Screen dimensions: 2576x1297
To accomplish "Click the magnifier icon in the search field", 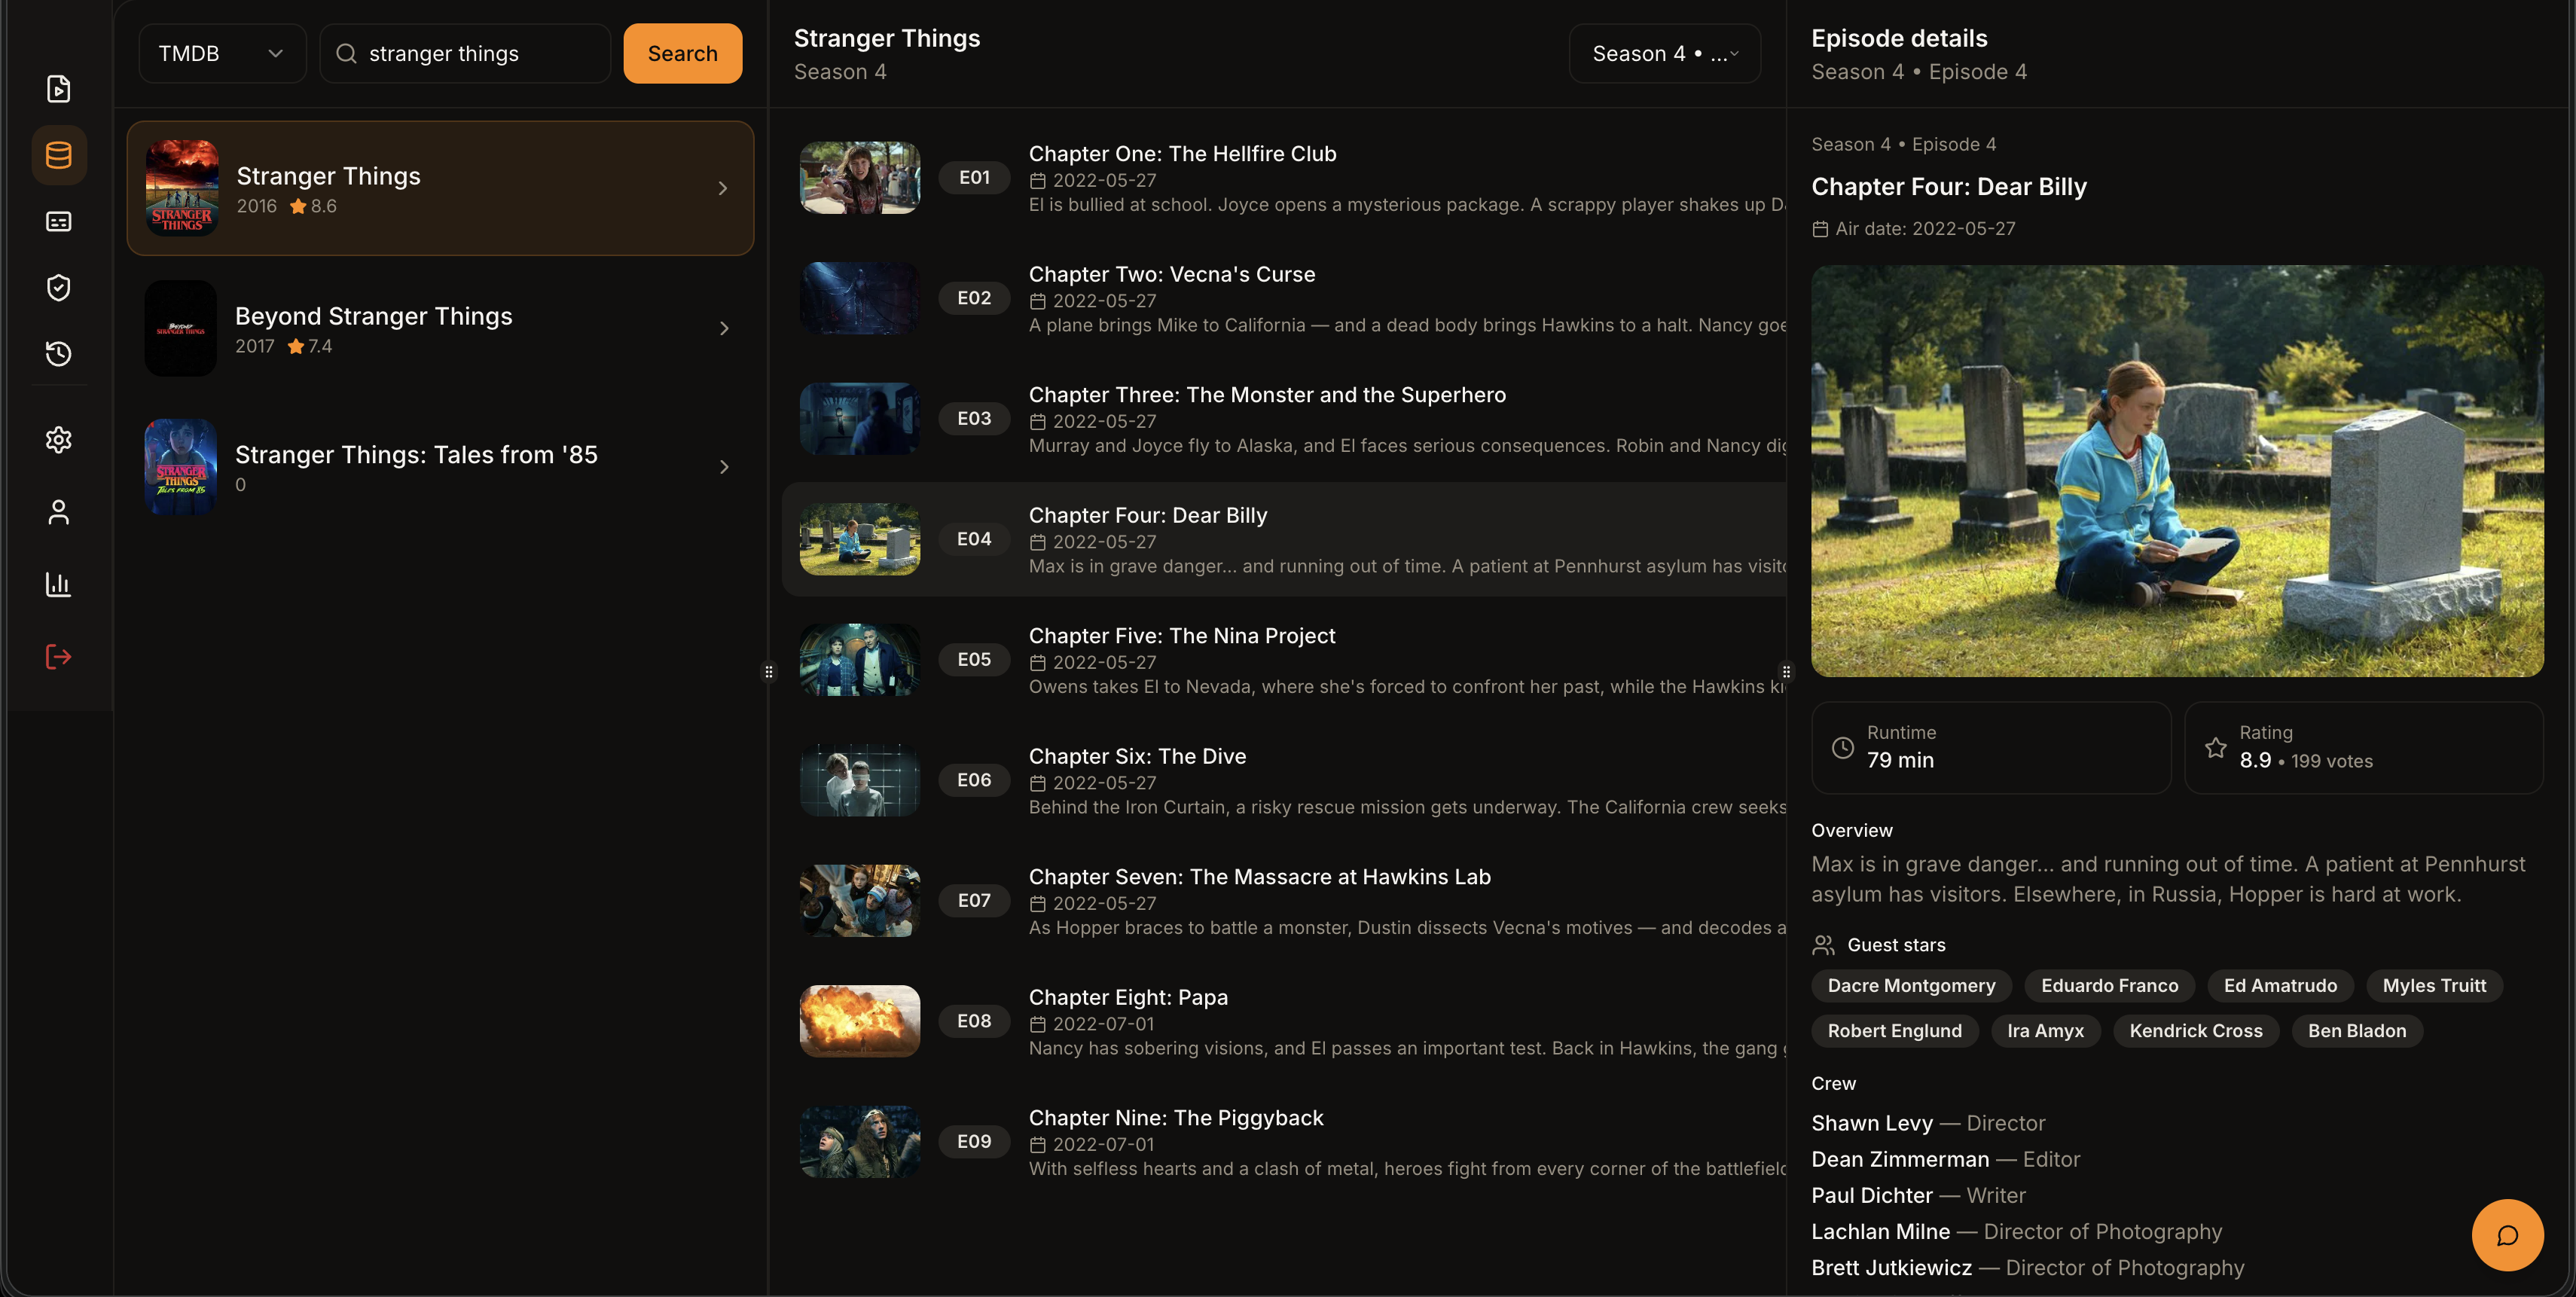I will click(346, 53).
